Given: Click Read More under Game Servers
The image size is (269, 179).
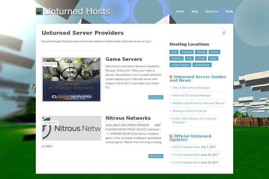Looking at the screenshot, I should click(x=156, y=97).
